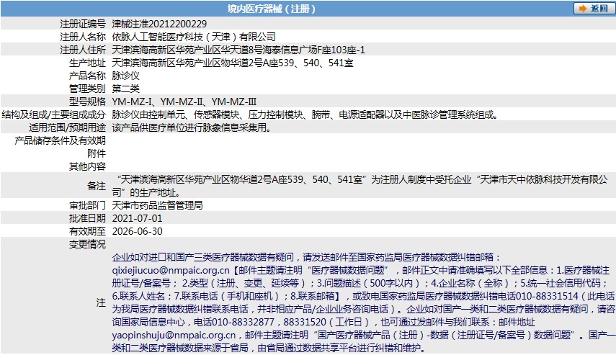Click the 附件 label
The height and width of the screenshot is (355, 616).
(97, 153)
